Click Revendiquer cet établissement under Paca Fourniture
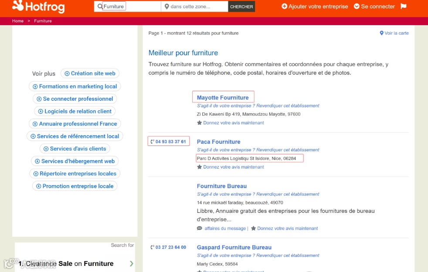 coord(288,150)
